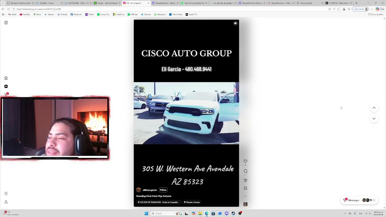Open the Messages floating panel
Image resolution: width=386 pixels, height=217 pixels.
359,200
